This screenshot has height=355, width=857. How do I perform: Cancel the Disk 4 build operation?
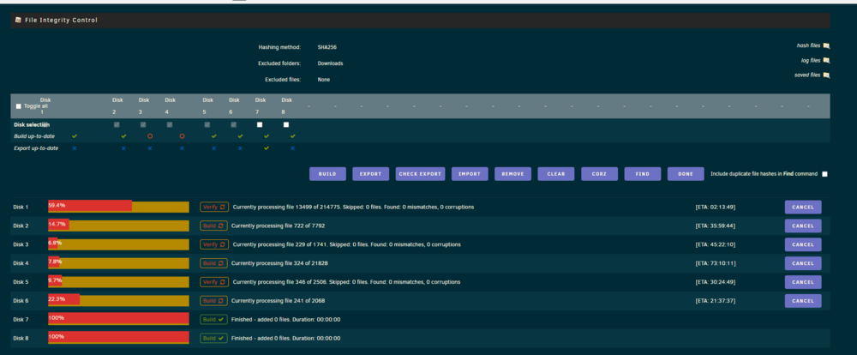click(x=803, y=263)
